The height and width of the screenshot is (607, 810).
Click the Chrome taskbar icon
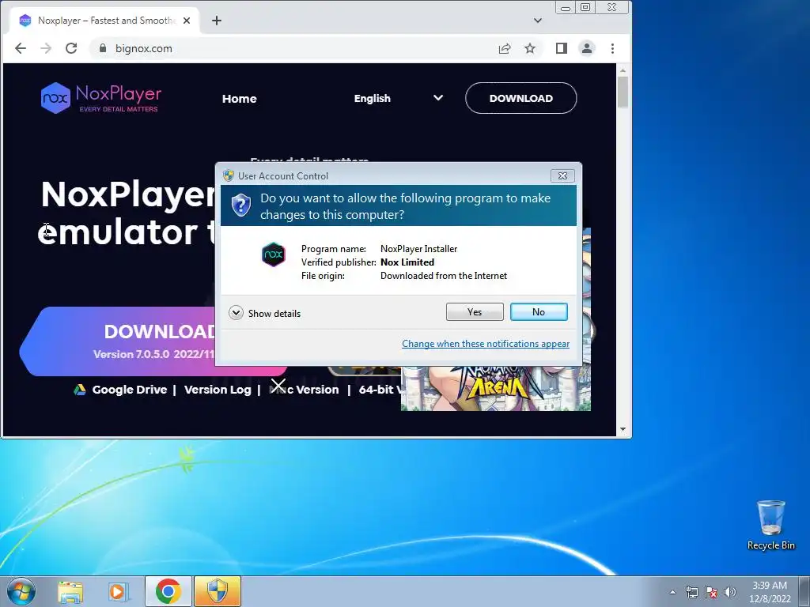tap(168, 591)
